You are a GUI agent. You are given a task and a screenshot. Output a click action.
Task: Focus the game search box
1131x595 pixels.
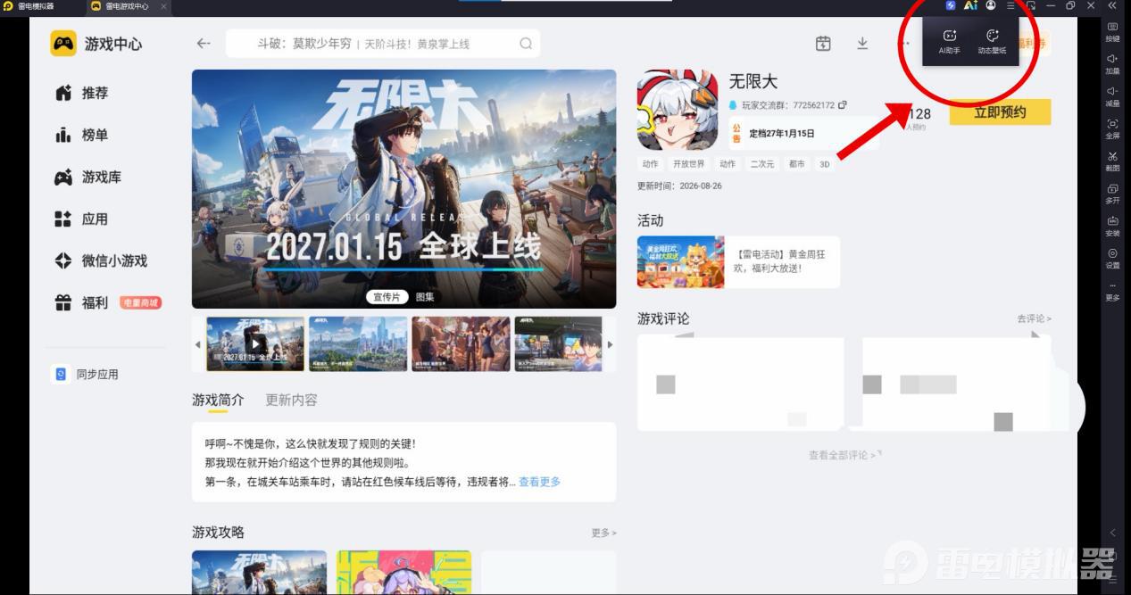click(383, 43)
